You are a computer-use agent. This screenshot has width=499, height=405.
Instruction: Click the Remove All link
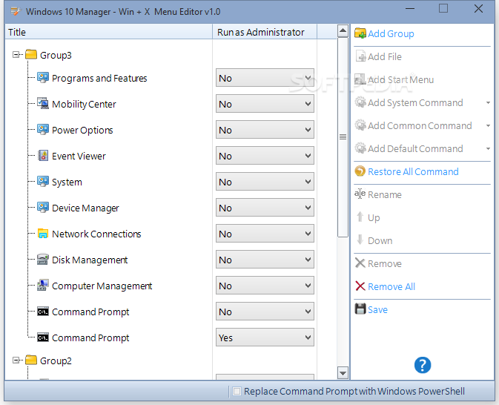point(391,286)
